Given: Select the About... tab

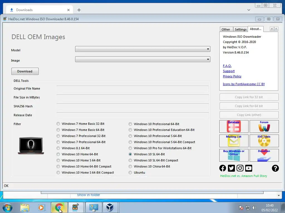Looking at the screenshot, I should [255, 29].
